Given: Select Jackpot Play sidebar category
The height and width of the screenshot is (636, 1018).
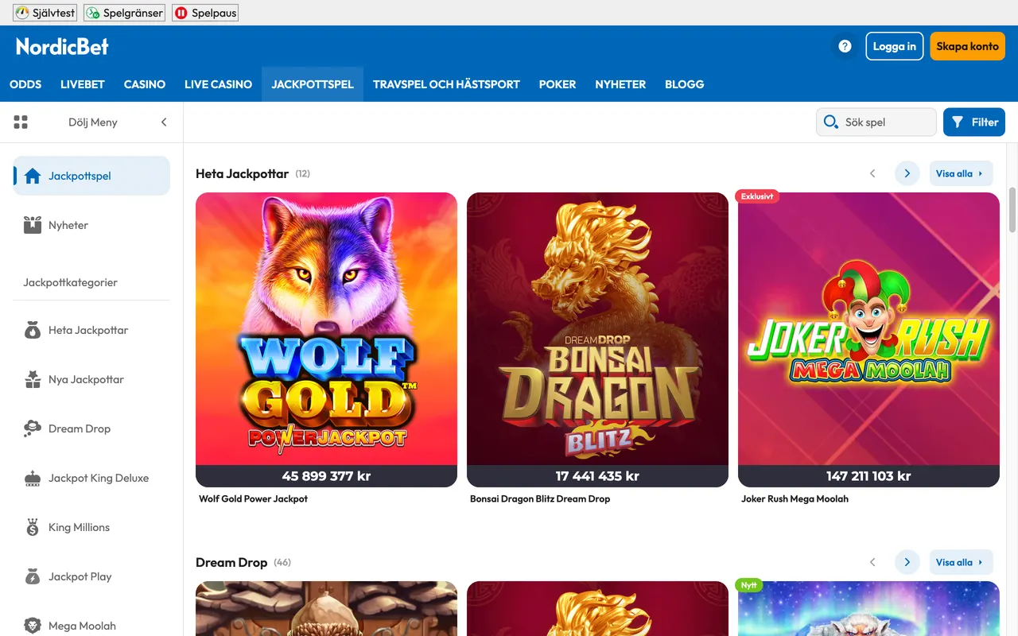Looking at the screenshot, I should [x=91, y=576].
